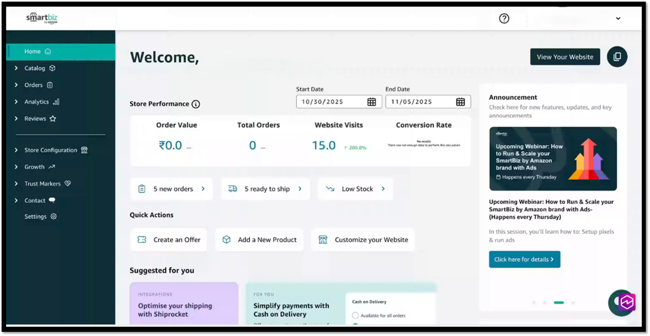Viewport: 650px width, 336px height.
Task: Open the 5 new orders card
Action: coord(172,189)
